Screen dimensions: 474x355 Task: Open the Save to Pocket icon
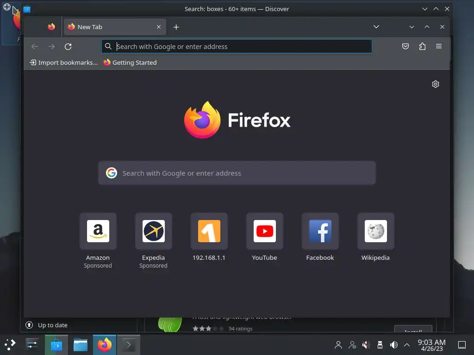(x=405, y=46)
